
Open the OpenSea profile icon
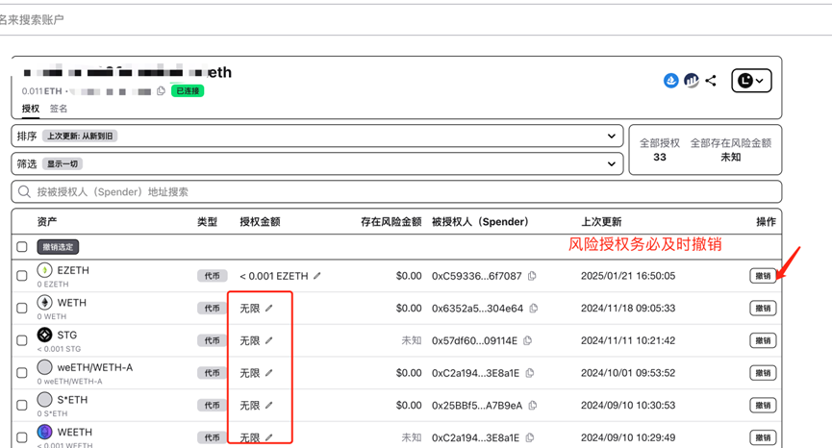pyautogui.click(x=671, y=81)
